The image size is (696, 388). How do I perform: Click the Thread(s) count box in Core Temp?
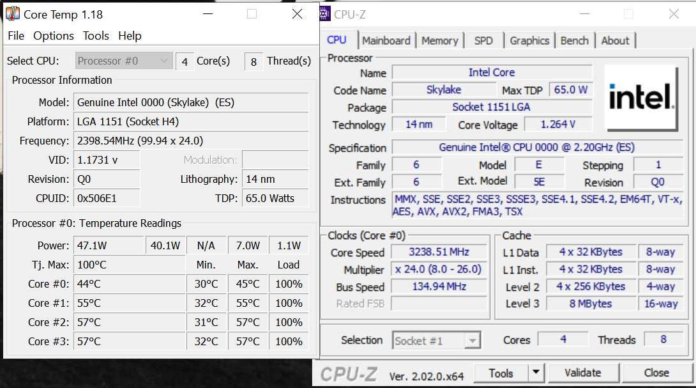253,61
